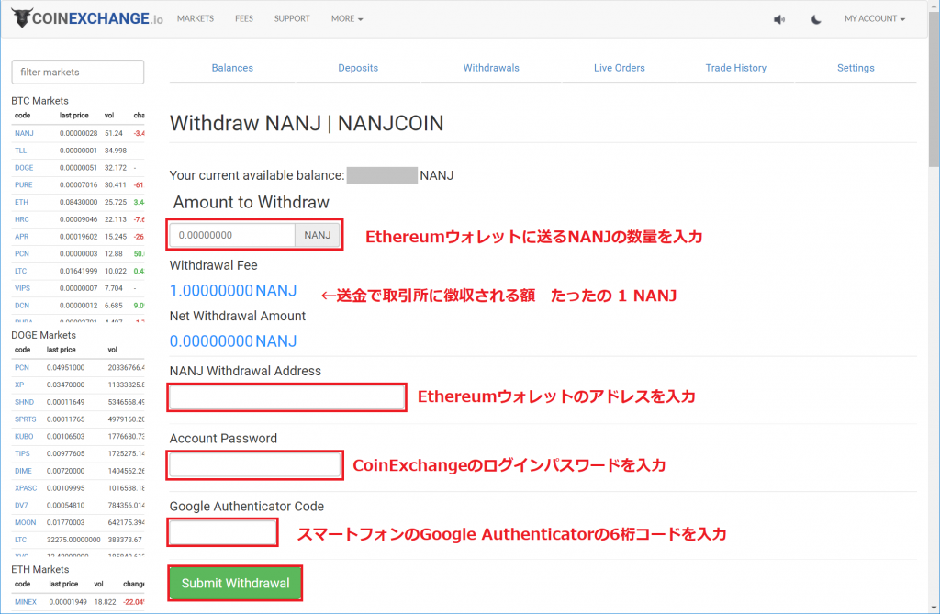Sort DOGE Markets by last price header
940x614 pixels.
[x=62, y=350]
